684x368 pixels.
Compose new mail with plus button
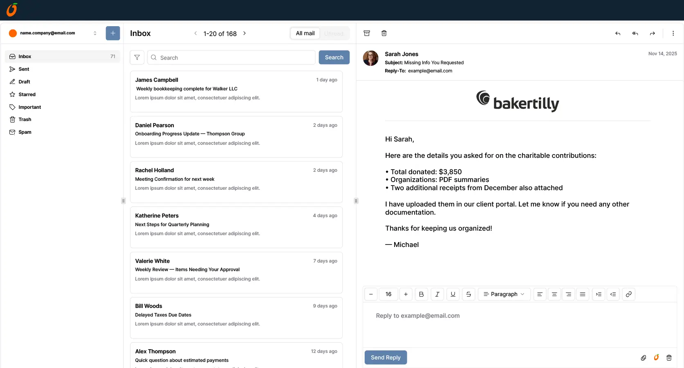click(x=113, y=33)
